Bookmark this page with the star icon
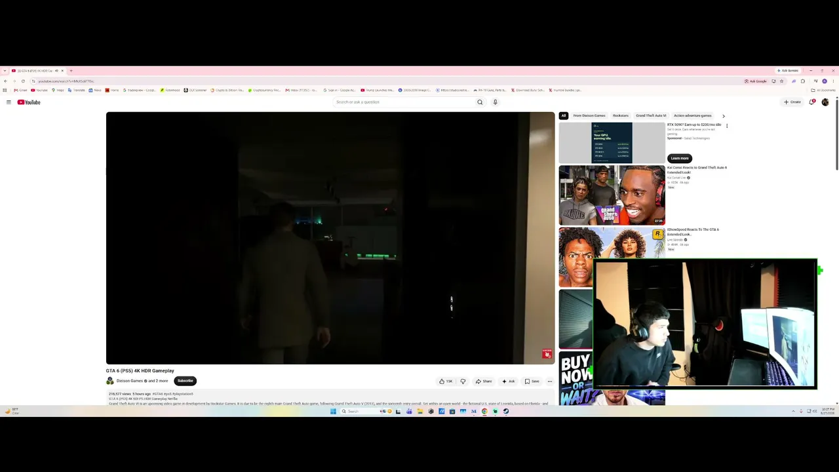The width and height of the screenshot is (839, 472). (x=781, y=81)
